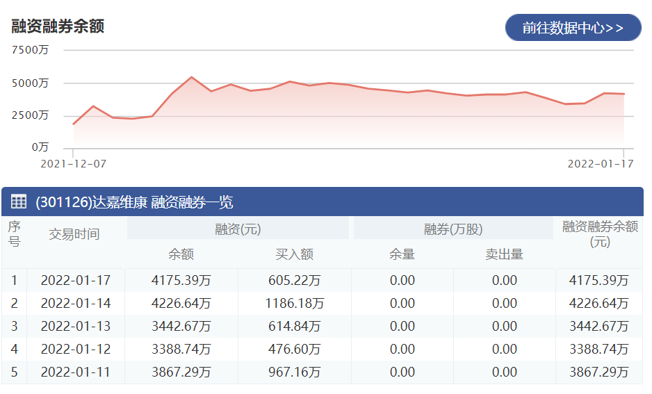Click total 3442.67万 in last column, row 3

point(598,326)
